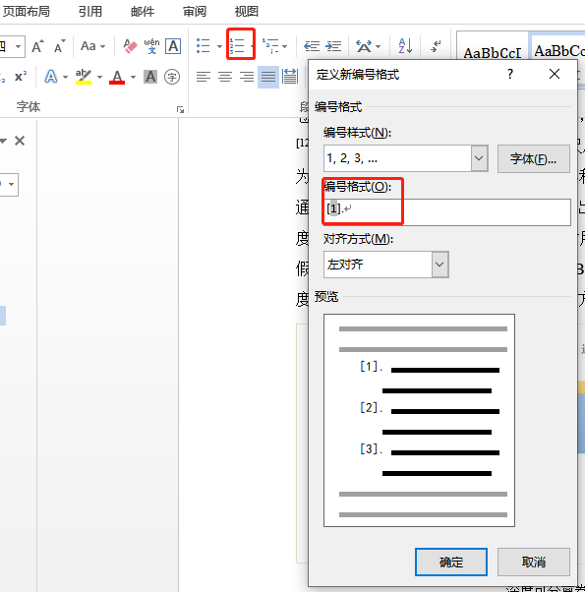
Task: Open the phonetic guide (wén) tool
Action: 151,46
